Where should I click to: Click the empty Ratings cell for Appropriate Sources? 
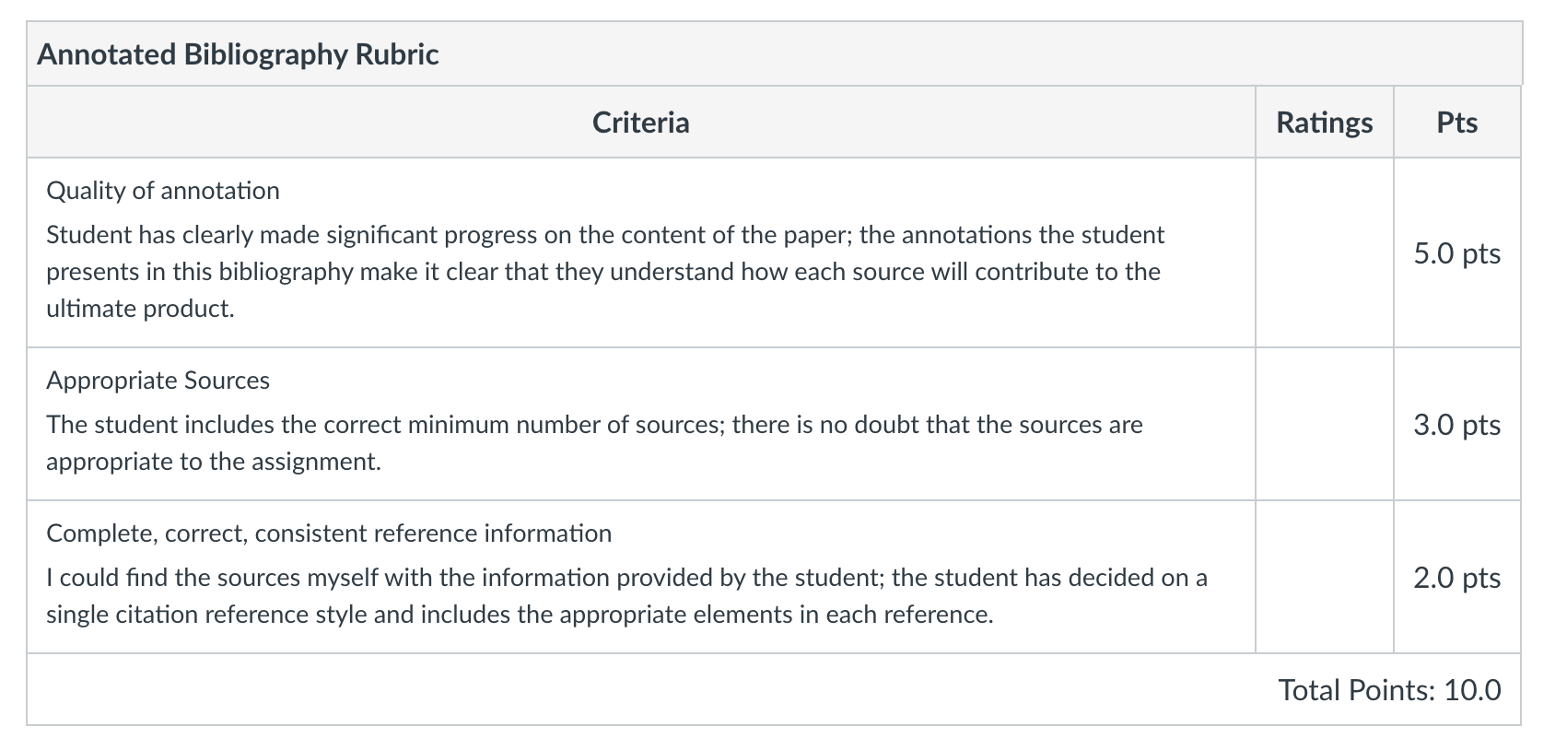[1324, 425]
